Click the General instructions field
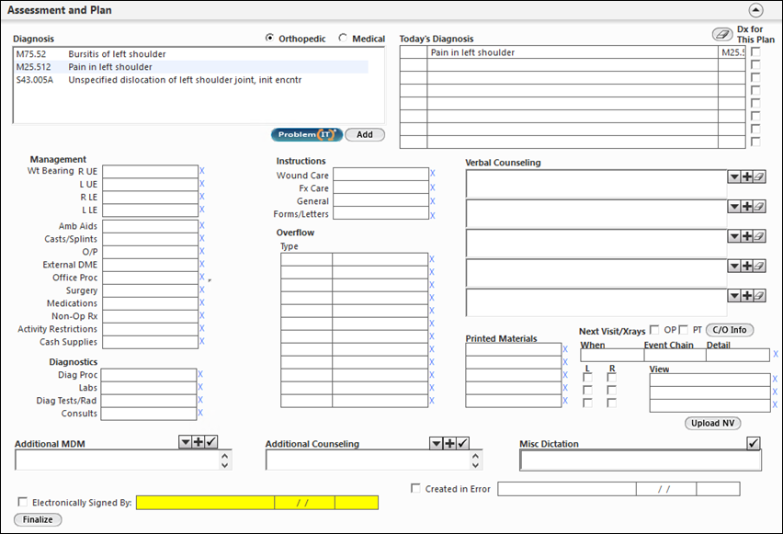The width and height of the screenshot is (783, 534). (x=381, y=200)
